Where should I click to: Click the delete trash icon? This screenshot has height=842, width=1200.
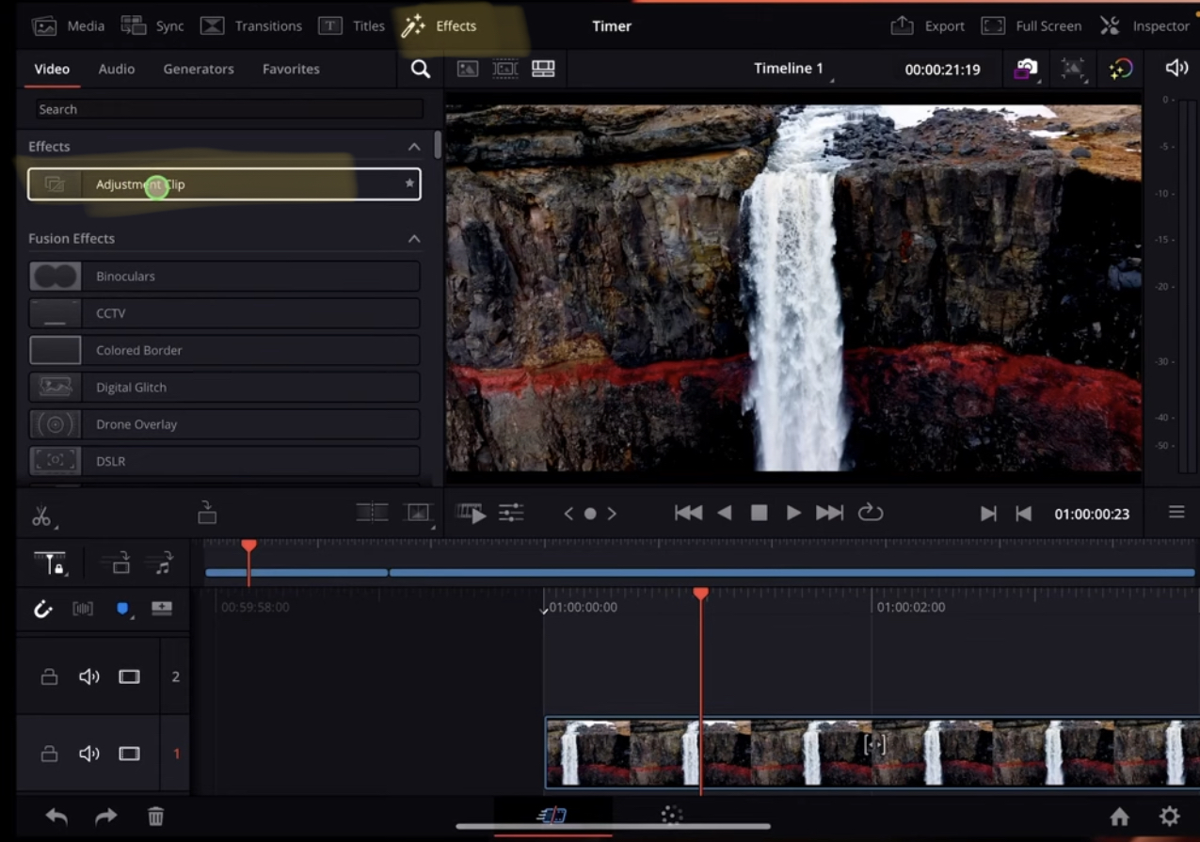coord(156,817)
